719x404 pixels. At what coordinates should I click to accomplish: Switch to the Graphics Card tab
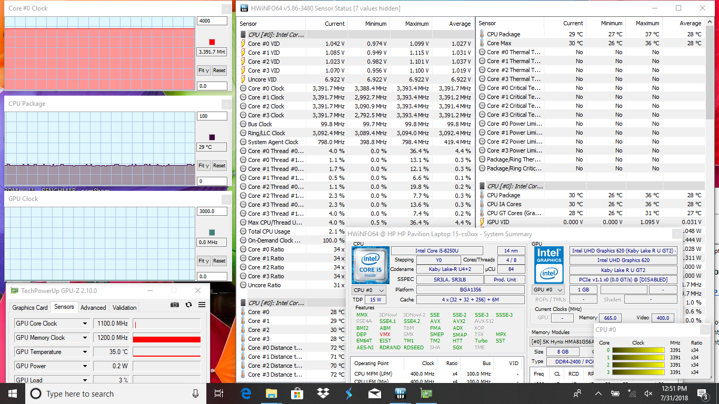pos(30,308)
